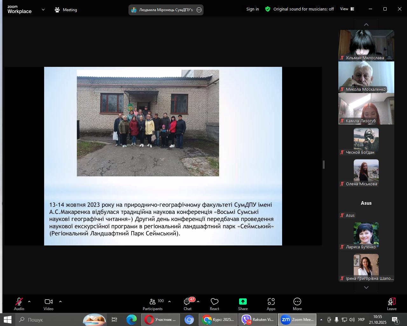Select Микола Москаленко's video thumbnail
The height and width of the screenshot is (326, 407).
366,77
